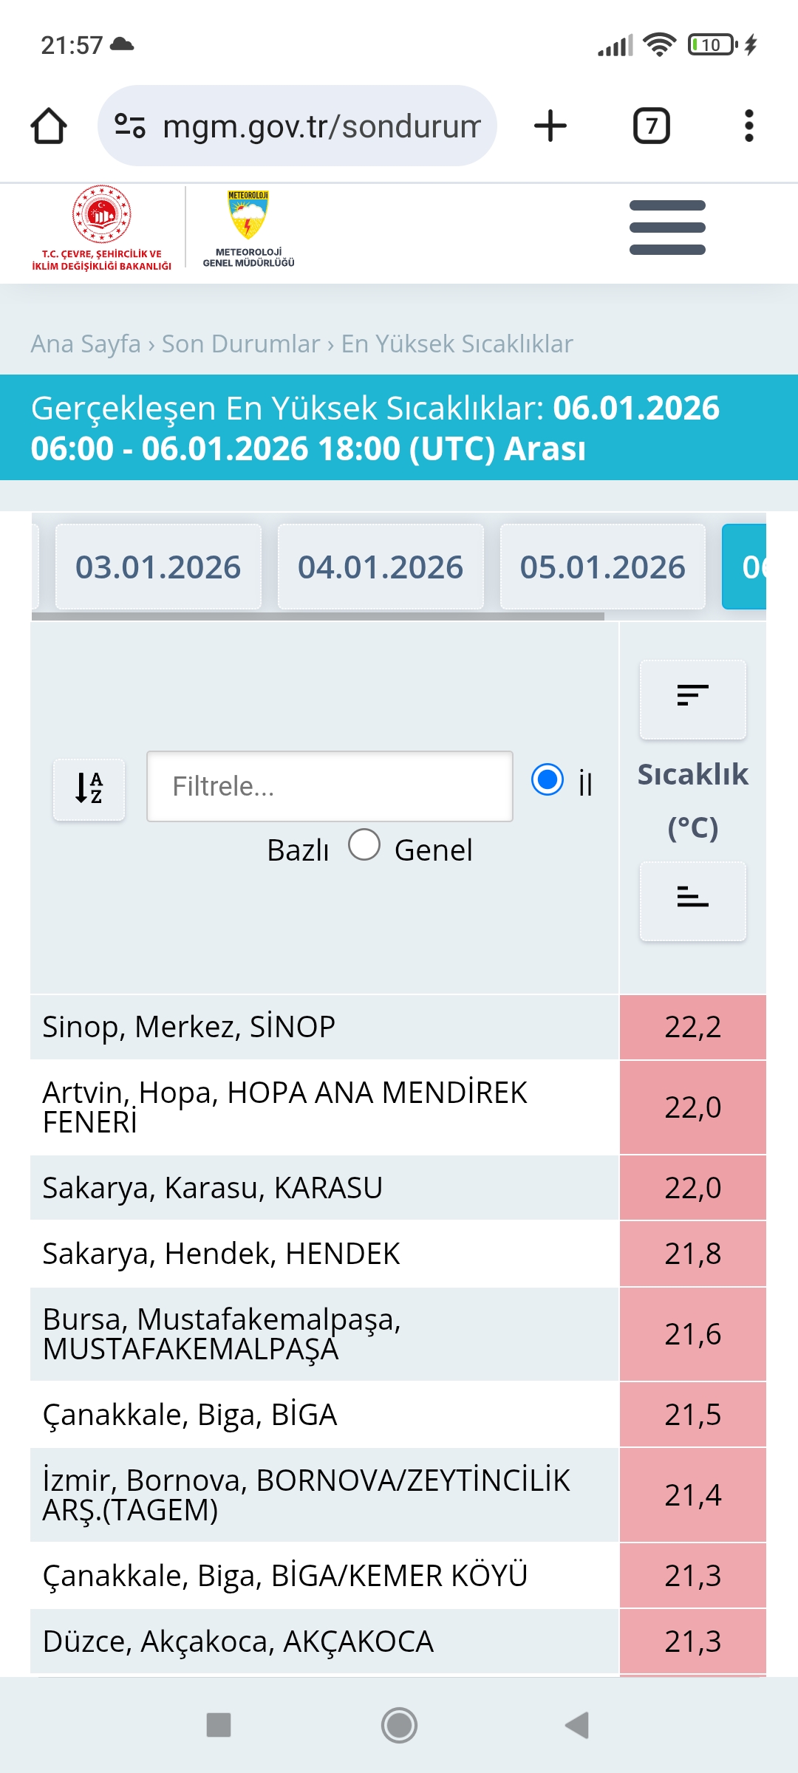
Task: Switch to the 05.01.2026 date tab
Action: tap(603, 567)
